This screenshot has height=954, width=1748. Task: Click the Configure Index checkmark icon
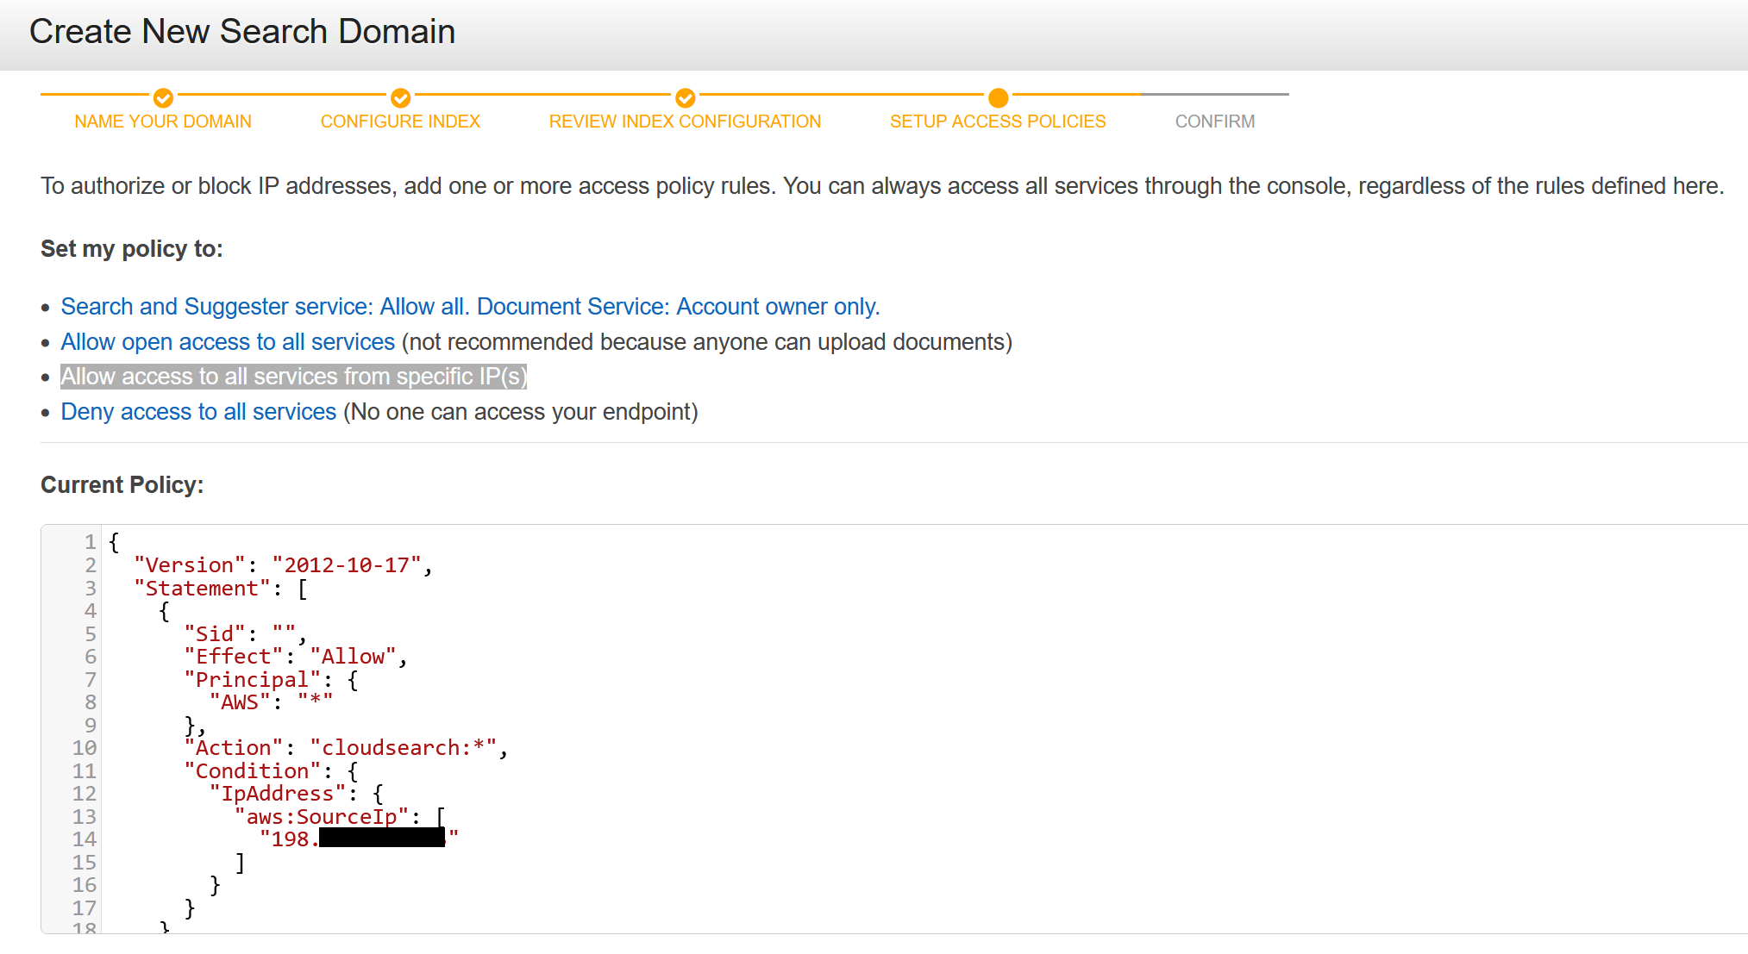(x=400, y=98)
